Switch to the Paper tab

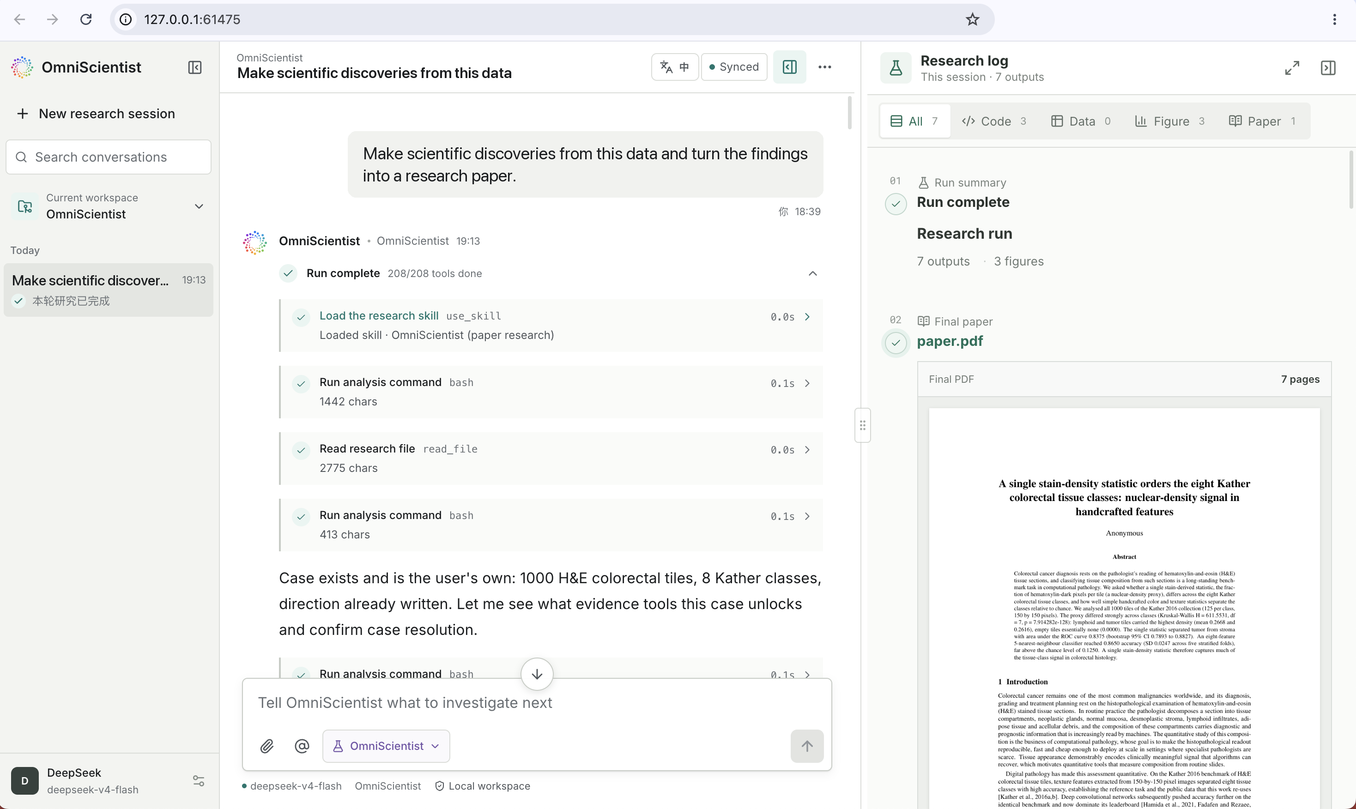1262,121
